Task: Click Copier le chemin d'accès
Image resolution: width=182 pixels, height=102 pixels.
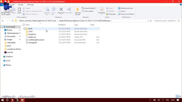Action: point(32,11)
